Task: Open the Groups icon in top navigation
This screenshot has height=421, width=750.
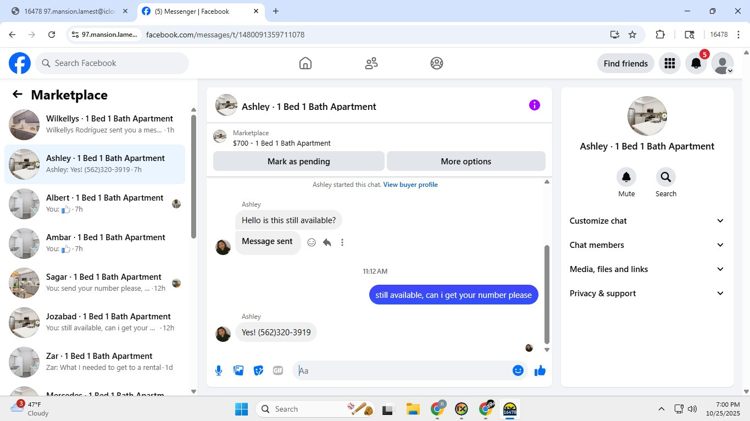Action: 437,63
